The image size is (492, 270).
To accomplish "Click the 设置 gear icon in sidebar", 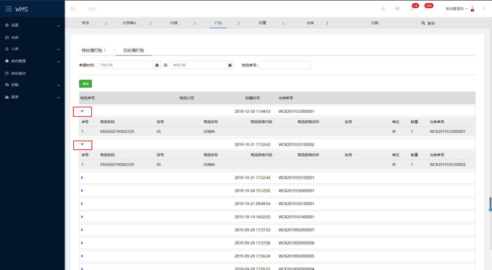I will click(x=7, y=25).
